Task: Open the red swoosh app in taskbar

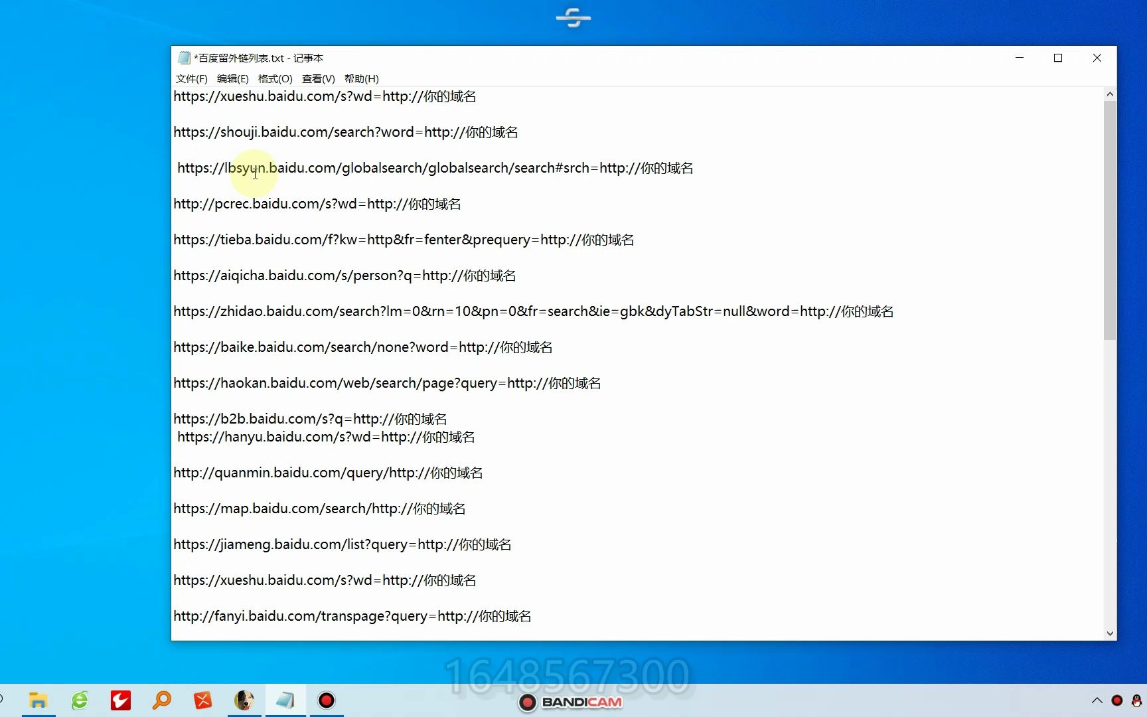Action: coord(121,700)
